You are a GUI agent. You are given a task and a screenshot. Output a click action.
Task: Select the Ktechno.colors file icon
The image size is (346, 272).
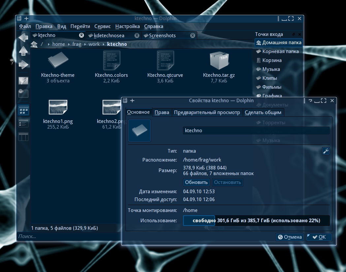click(111, 60)
